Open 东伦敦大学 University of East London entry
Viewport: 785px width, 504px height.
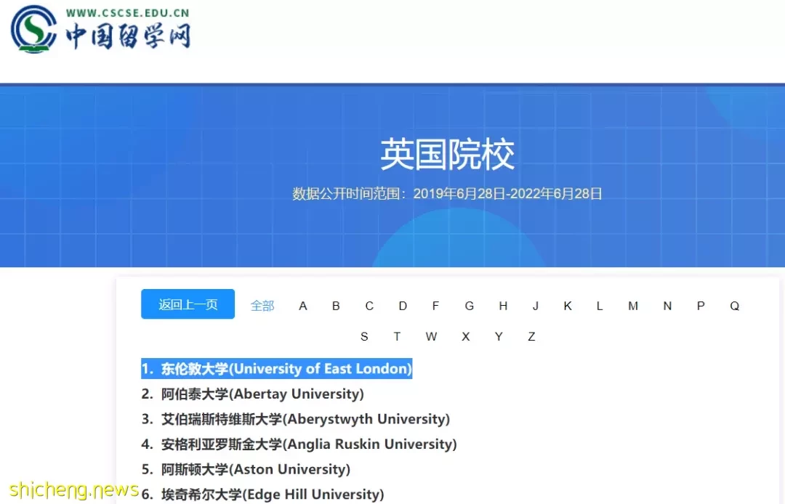[x=276, y=369]
